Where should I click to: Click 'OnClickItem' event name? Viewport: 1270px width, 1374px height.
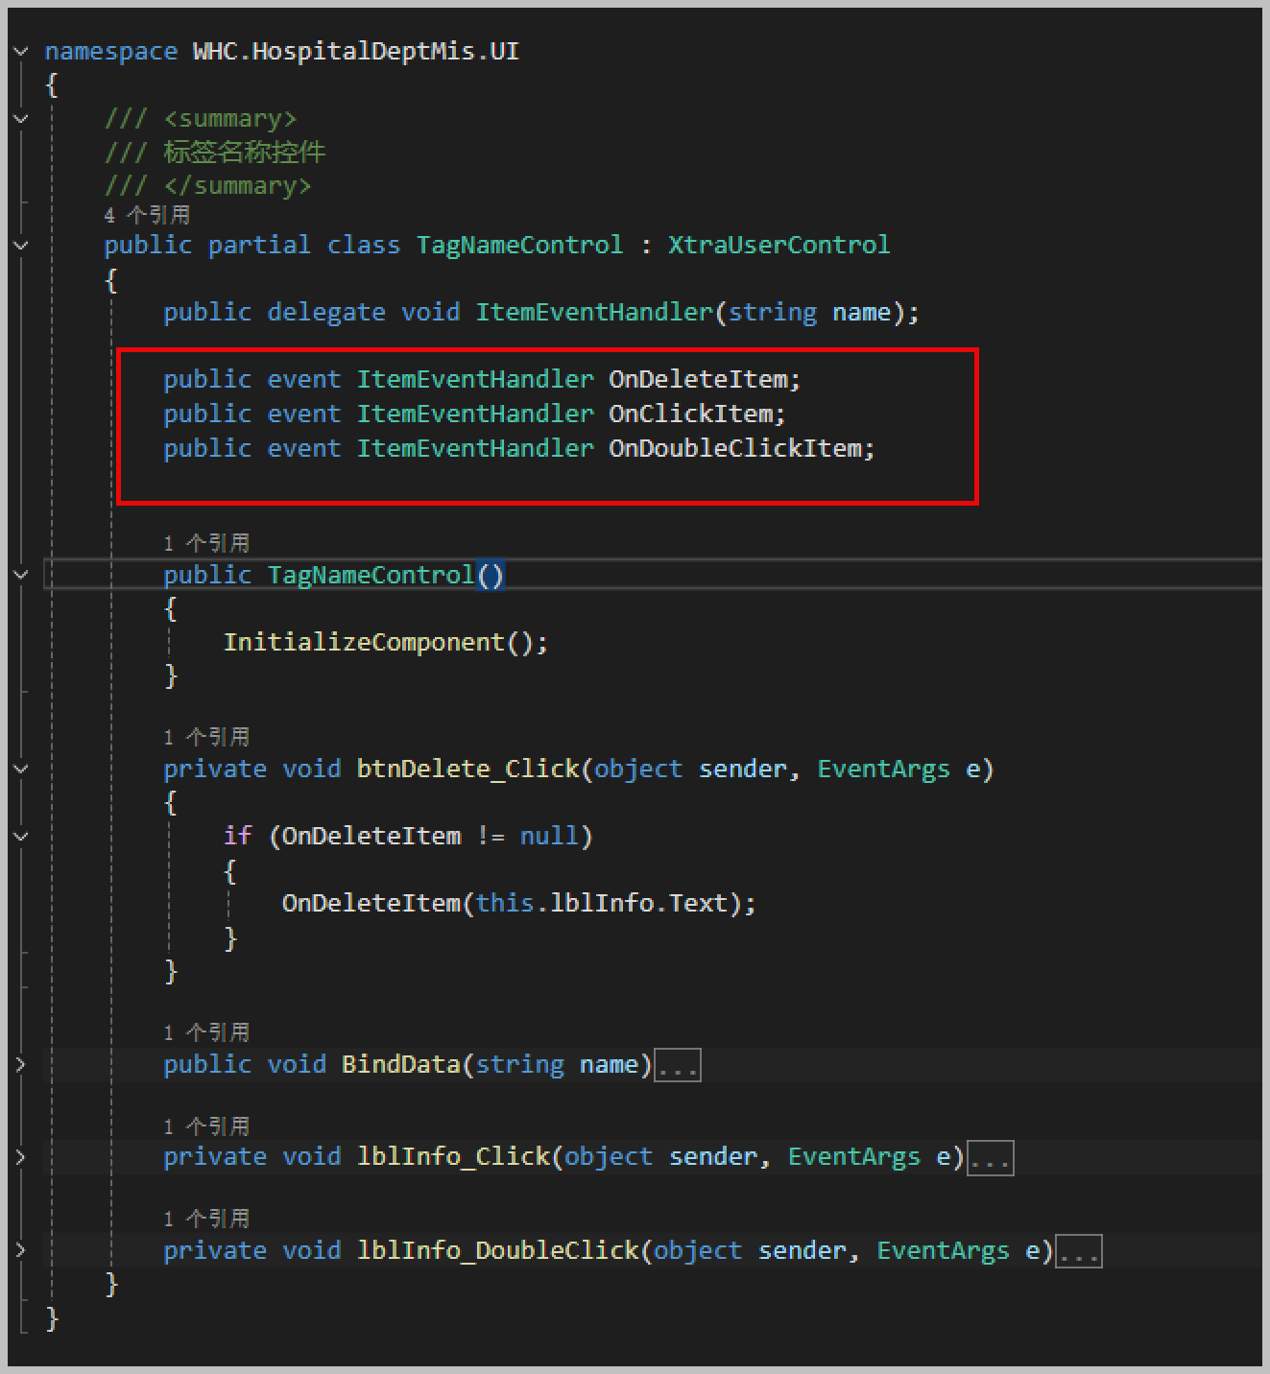tap(691, 415)
